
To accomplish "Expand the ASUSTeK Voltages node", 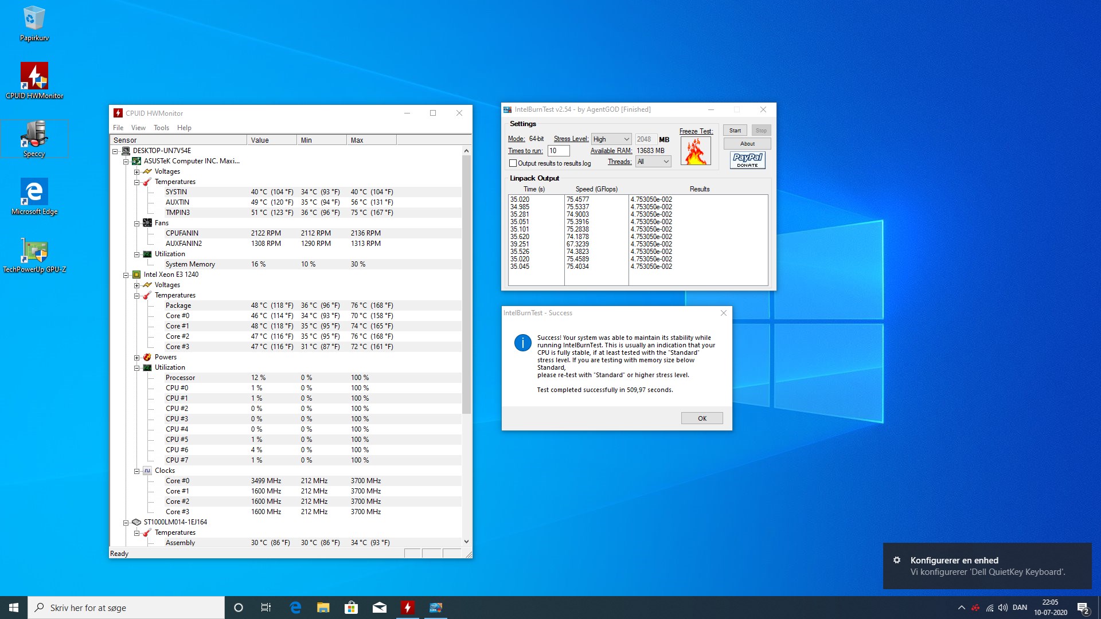I will (136, 172).
